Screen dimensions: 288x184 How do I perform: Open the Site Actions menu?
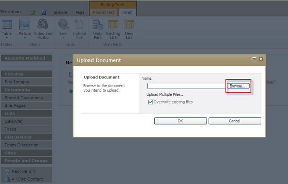(x=12, y=12)
